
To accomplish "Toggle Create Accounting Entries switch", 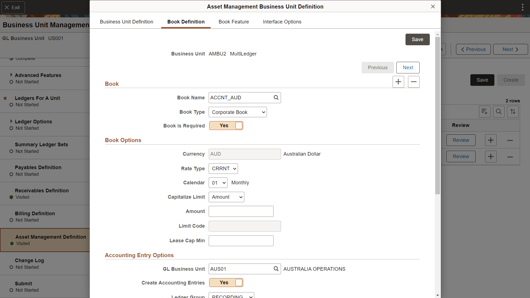I will pyautogui.click(x=226, y=283).
